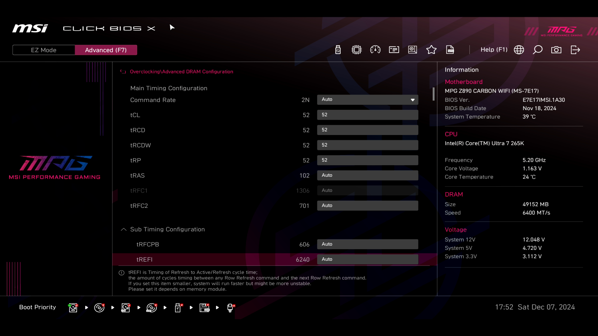Image resolution: width=598 pixels, height=336 pixels.
Task: Click the tCL value input field
Action: [368, 115]
